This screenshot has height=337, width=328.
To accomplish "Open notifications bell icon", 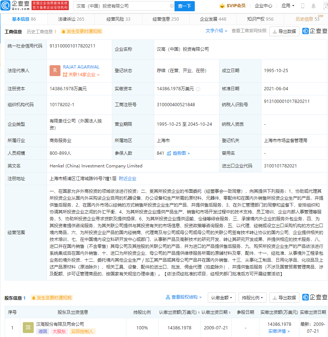I will tap(314, 6).
